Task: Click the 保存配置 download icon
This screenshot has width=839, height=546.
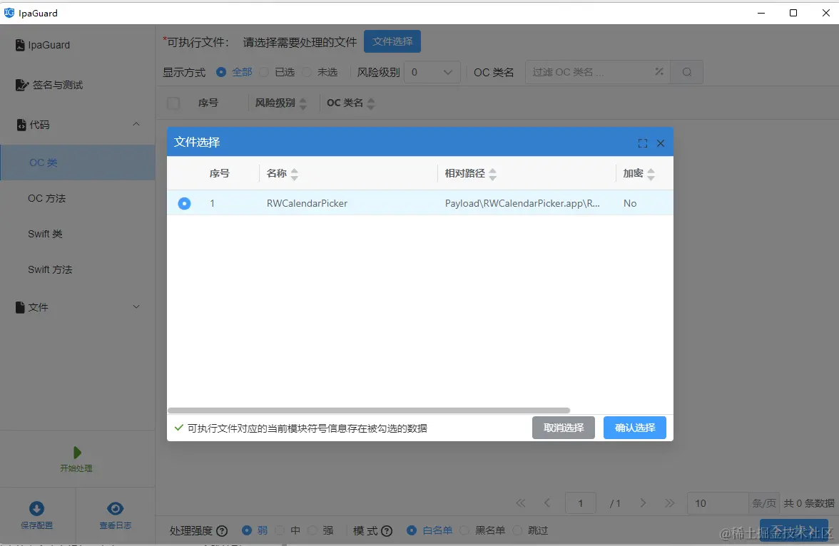Action: 37,508
